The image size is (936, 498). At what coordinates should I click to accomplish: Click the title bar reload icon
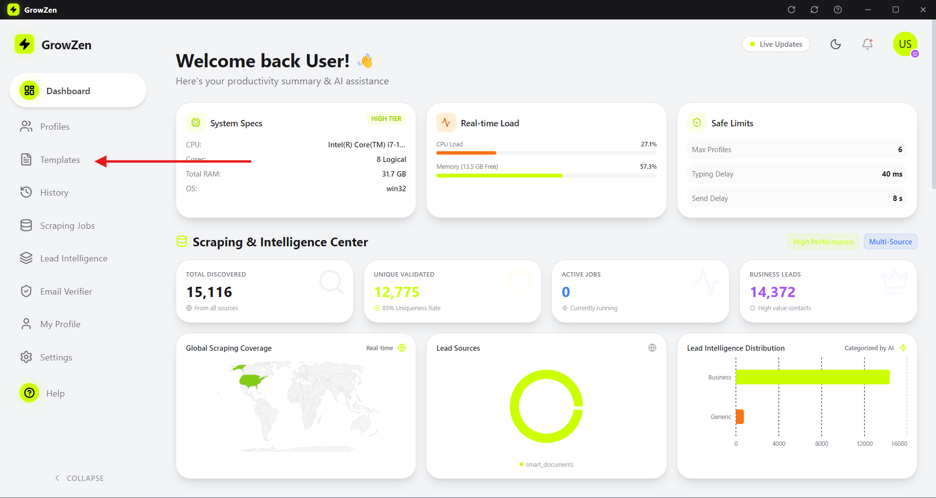792,10
